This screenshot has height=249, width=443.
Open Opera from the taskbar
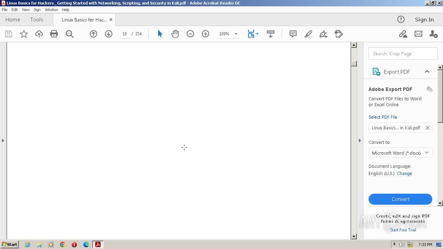pyautogui.click(x=74, y=245)
